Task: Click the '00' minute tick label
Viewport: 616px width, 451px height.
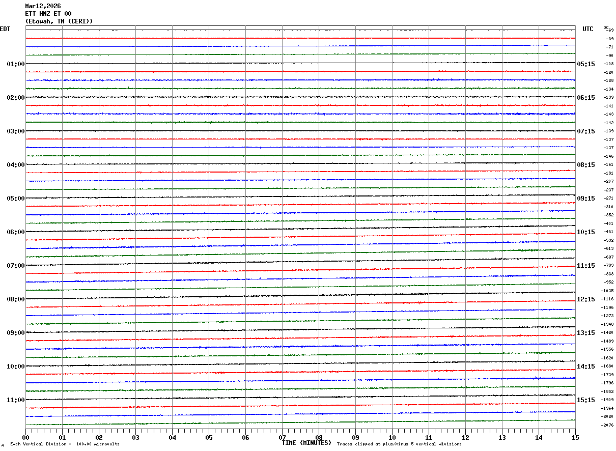Action: pyautogui.click(x=25, y=437)
